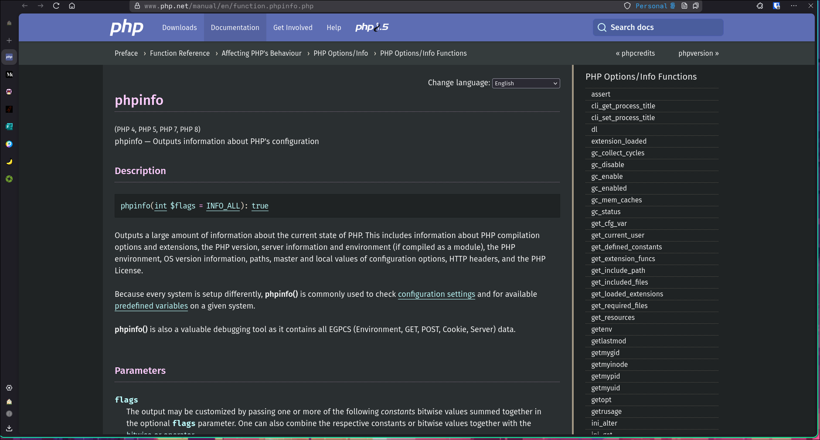The image size is (820, 440).
Task: Open the browser home button in toolbar
Action: click(72, 6)
